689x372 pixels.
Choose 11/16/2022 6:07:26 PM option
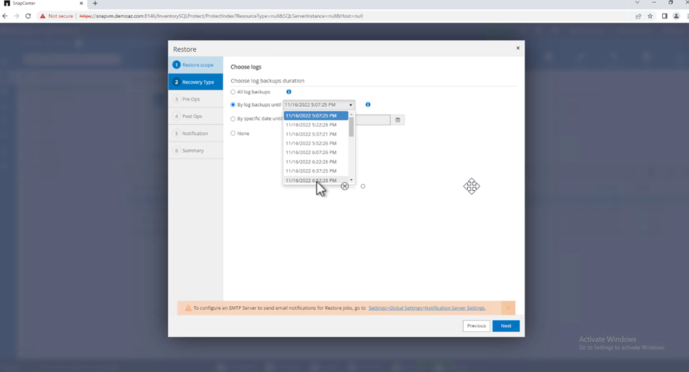[x=316, y=153]
